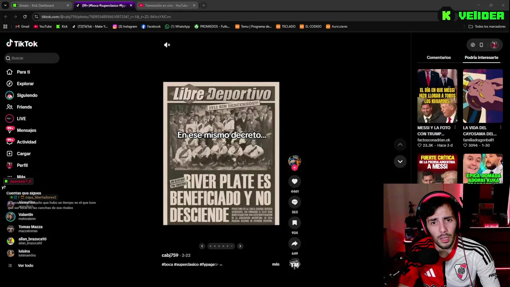The width and height of the screenshot is (510, 287).
Task: Switch to Podría interesarte tab
Action: pos(481,57)
